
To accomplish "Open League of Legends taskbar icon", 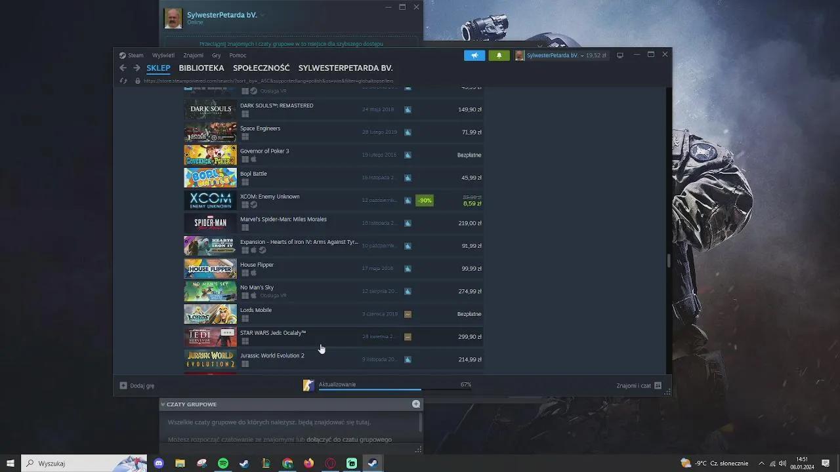I will [266, 463].
